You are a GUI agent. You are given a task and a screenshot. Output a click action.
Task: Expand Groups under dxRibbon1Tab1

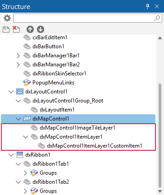[x=25, y=173]
